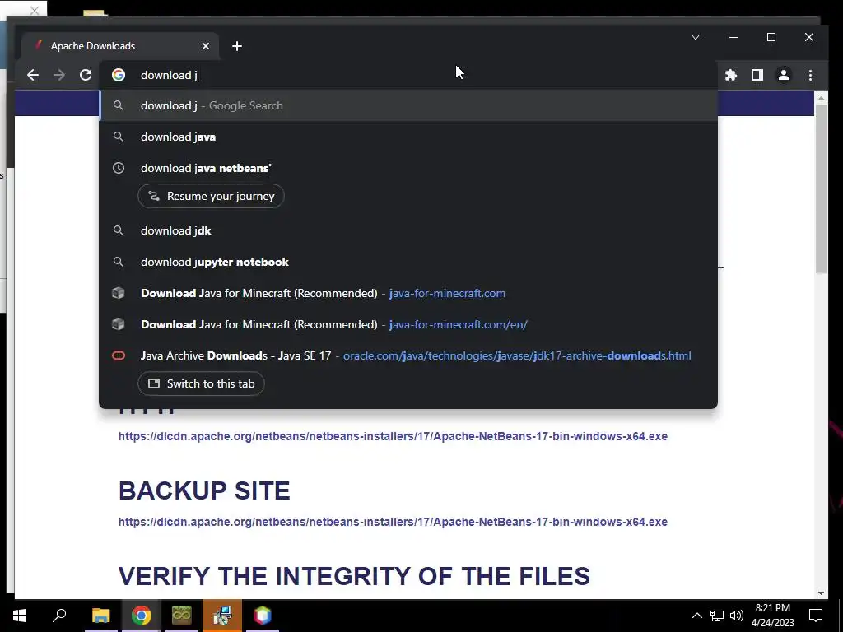Choose 'download jupyter notebook' suggestion
Screen dimensions: 843x632
(x=408, y=262)
